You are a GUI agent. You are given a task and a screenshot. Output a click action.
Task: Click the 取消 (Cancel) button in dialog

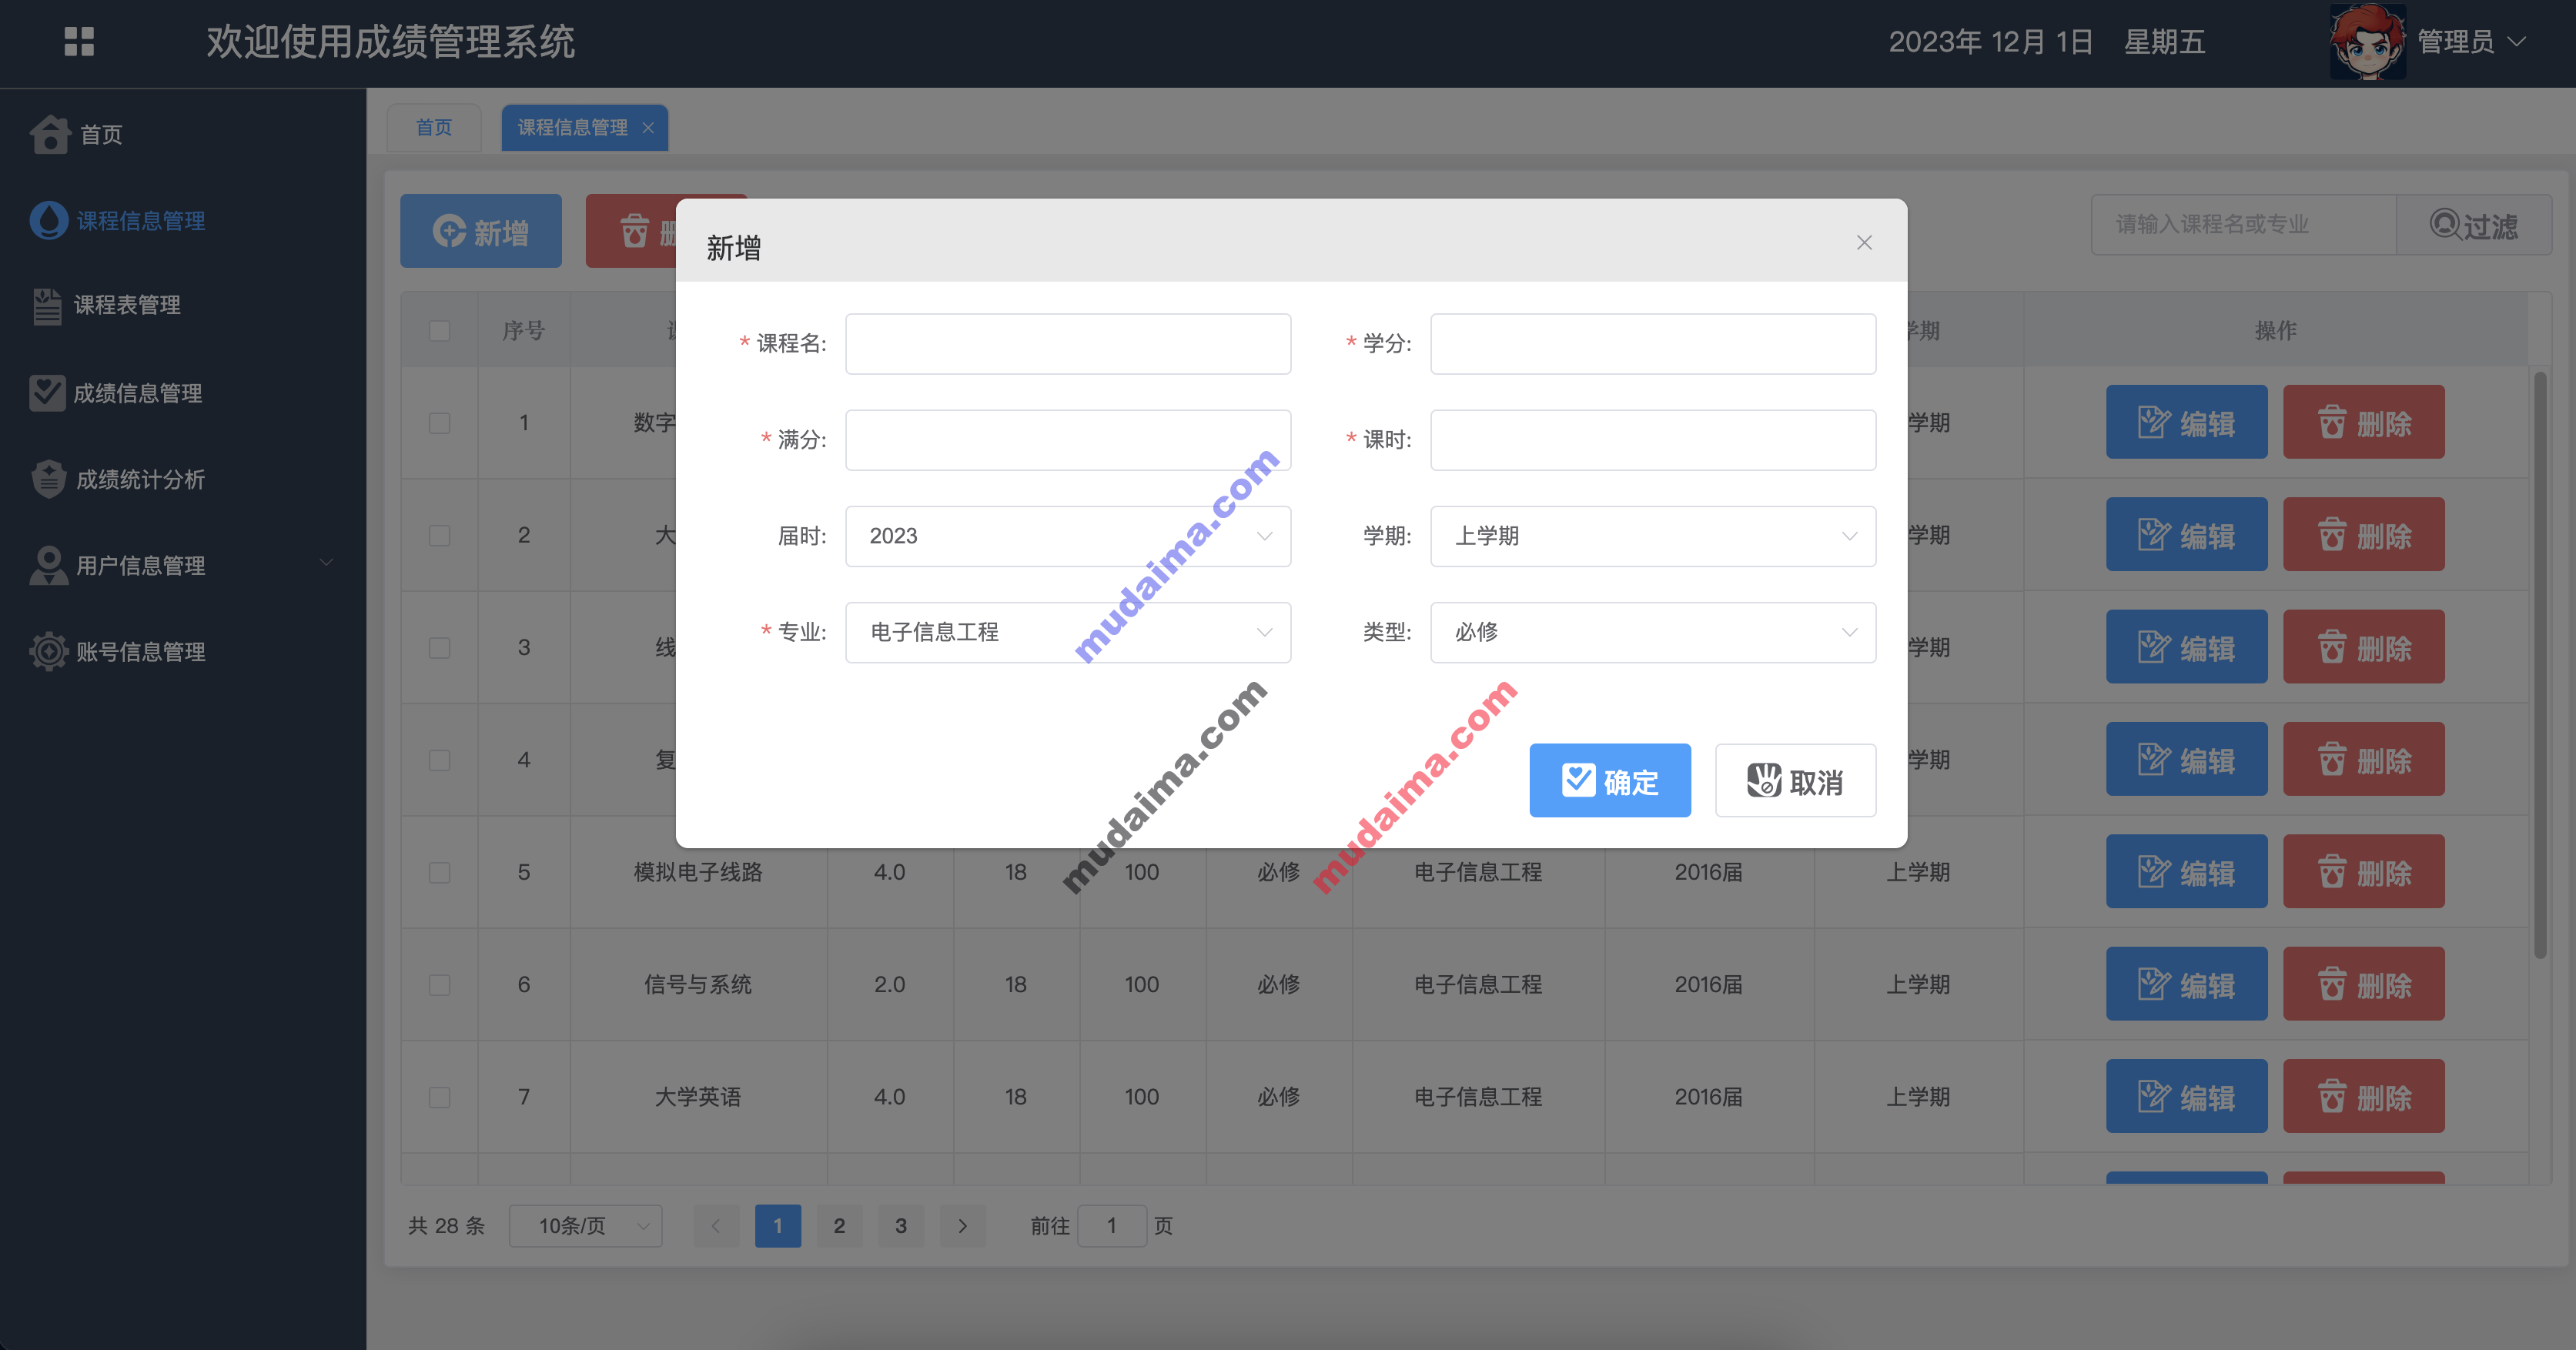pos(1794,780)
